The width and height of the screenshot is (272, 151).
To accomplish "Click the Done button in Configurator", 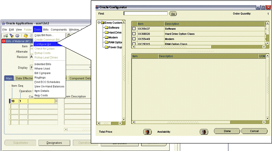I will tap(227, 131).
